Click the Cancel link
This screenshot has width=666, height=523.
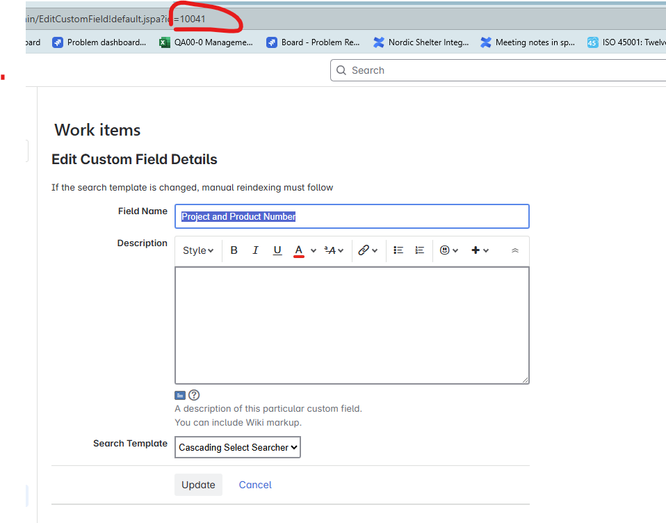[255, 485]
